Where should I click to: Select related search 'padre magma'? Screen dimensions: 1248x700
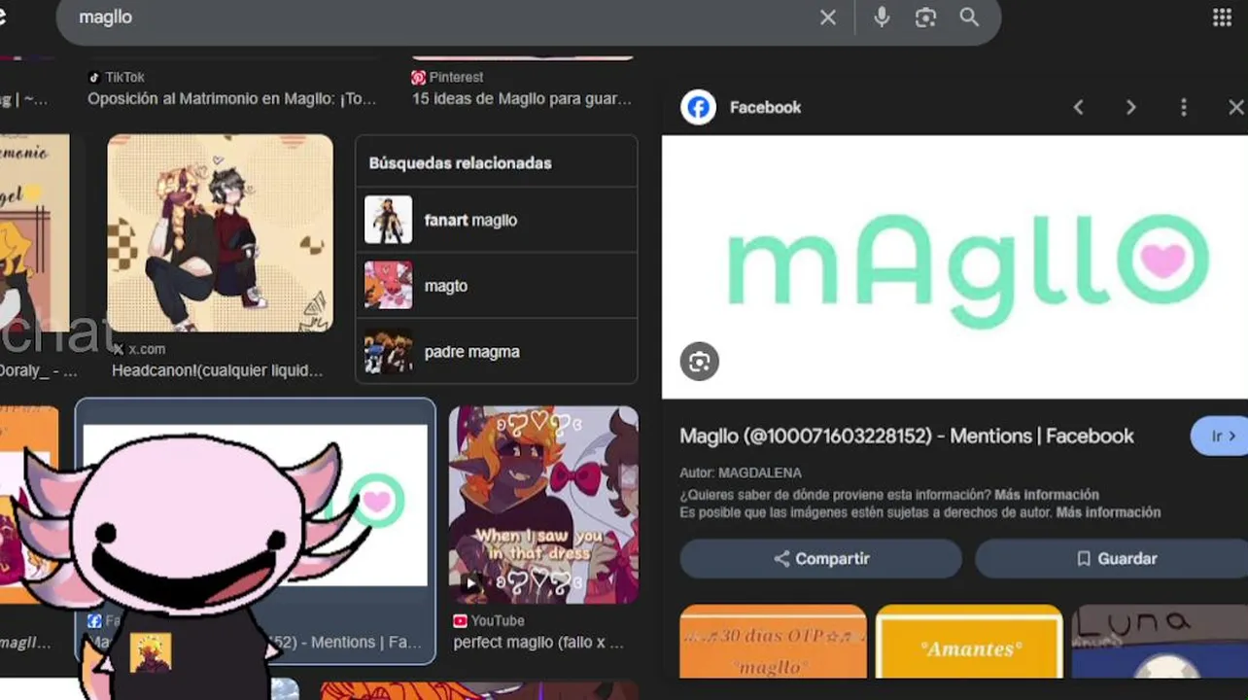click(497, 351)
